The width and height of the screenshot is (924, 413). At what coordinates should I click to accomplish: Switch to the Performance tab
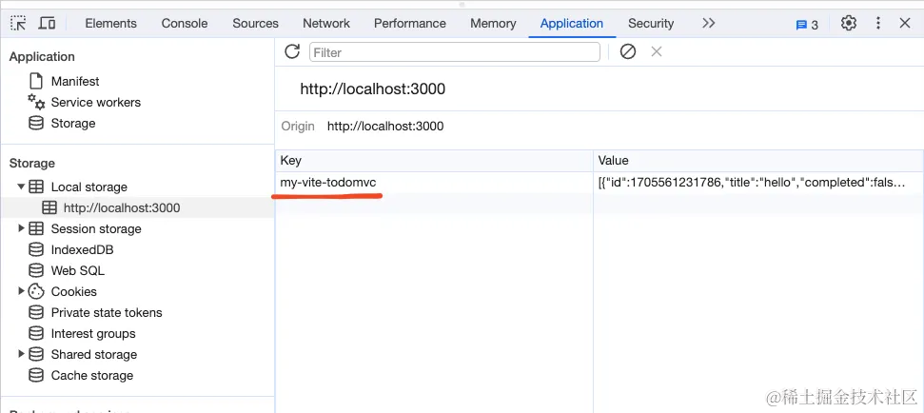point(410,24)
